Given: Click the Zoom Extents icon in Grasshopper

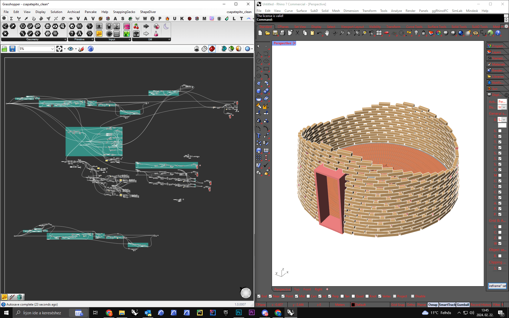Looking at the screenshot, I should tap(59, 49).
